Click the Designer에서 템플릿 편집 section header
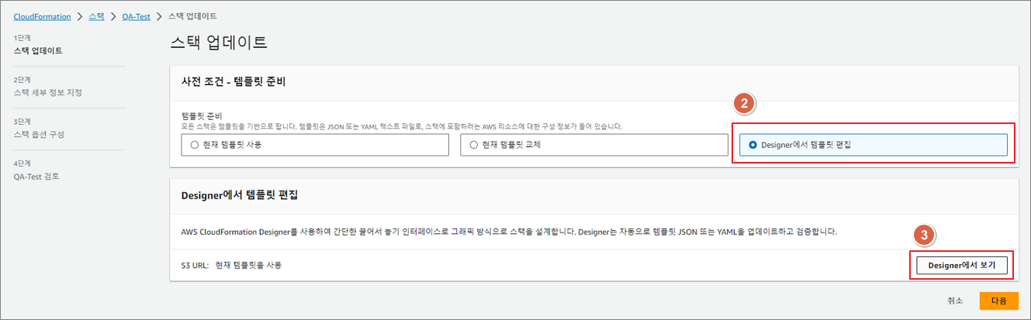 (x=240, y=195)
